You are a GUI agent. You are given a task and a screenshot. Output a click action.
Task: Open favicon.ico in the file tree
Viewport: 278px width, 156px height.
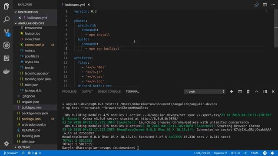coord(33,33)
